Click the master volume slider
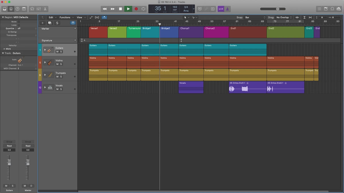Image resolution: width=344 pixels, height=193 pixels. [277, 9]
